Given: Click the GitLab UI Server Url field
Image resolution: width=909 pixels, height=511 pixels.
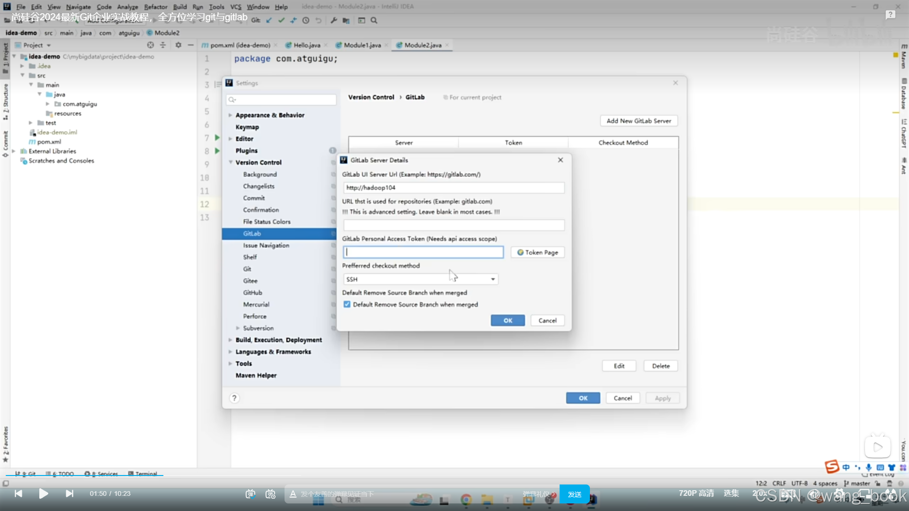Looking at the screenshot, I should [x=454, y=187].
